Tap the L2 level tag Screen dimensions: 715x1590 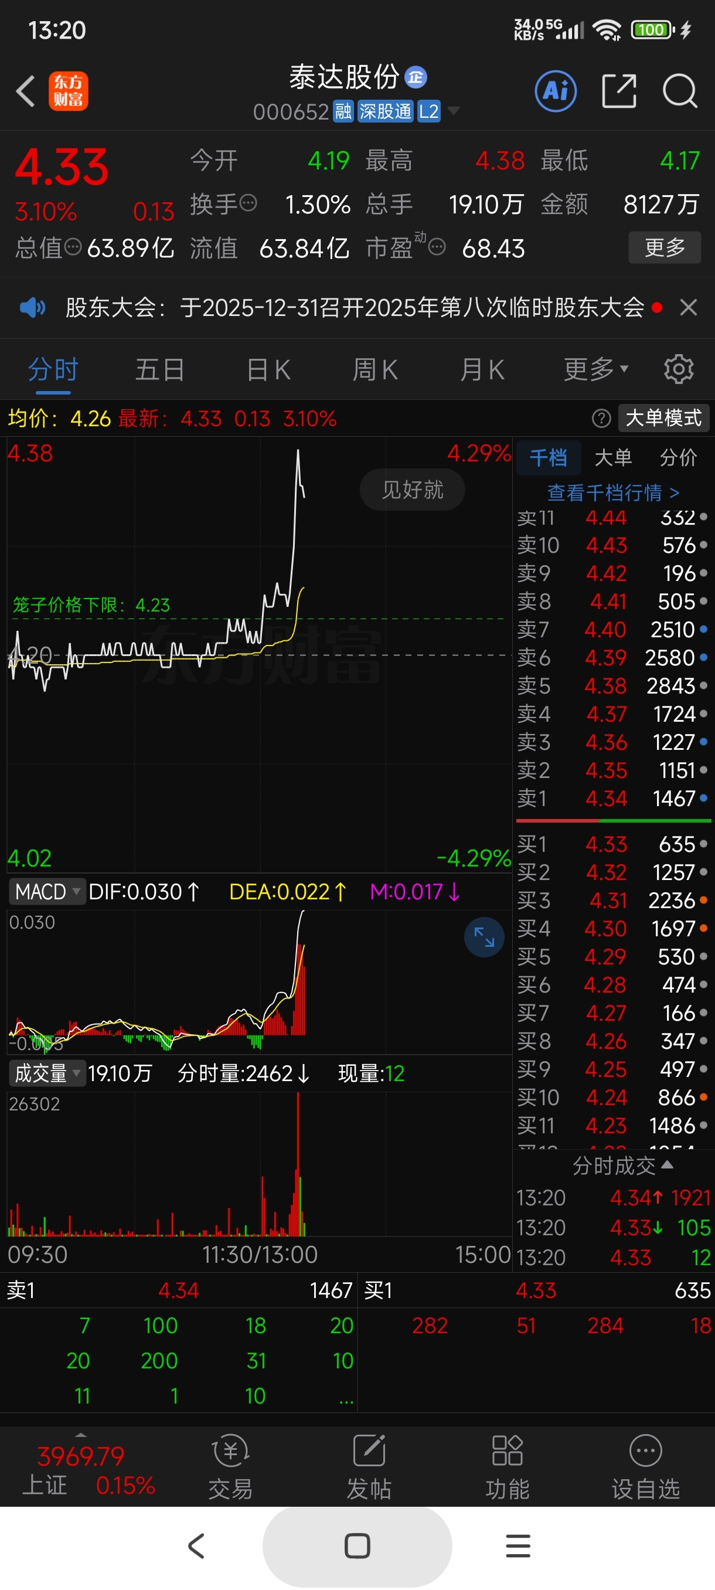(429, 112)
